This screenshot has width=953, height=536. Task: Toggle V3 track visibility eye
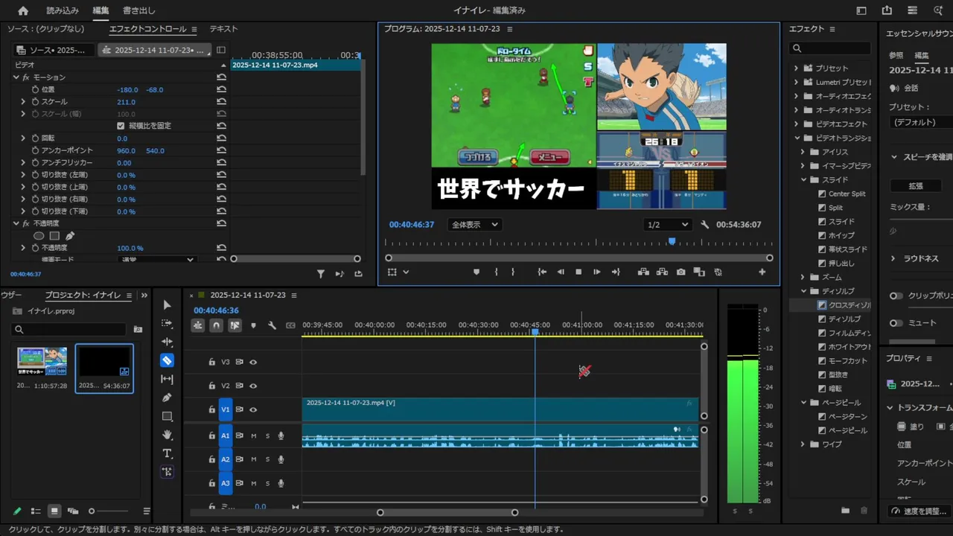click(253, 363)
